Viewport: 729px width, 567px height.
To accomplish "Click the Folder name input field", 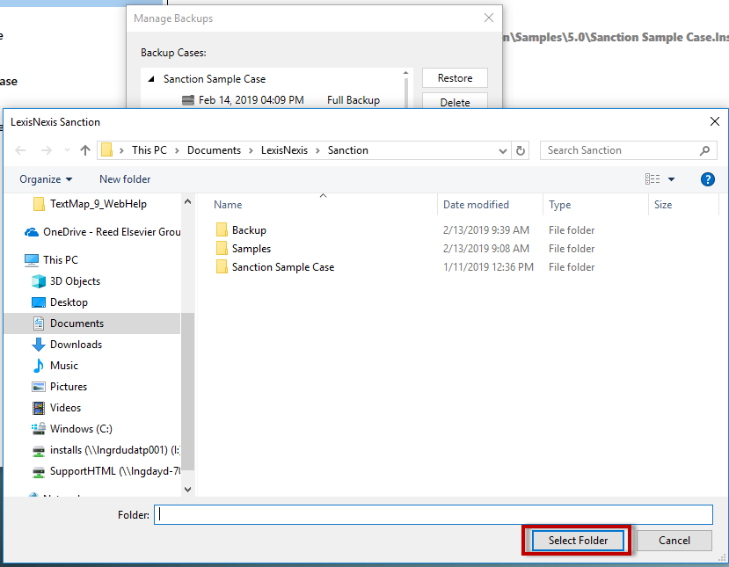I will [434, 514].
